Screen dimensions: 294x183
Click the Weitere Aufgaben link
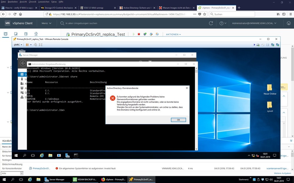[282, 173]
